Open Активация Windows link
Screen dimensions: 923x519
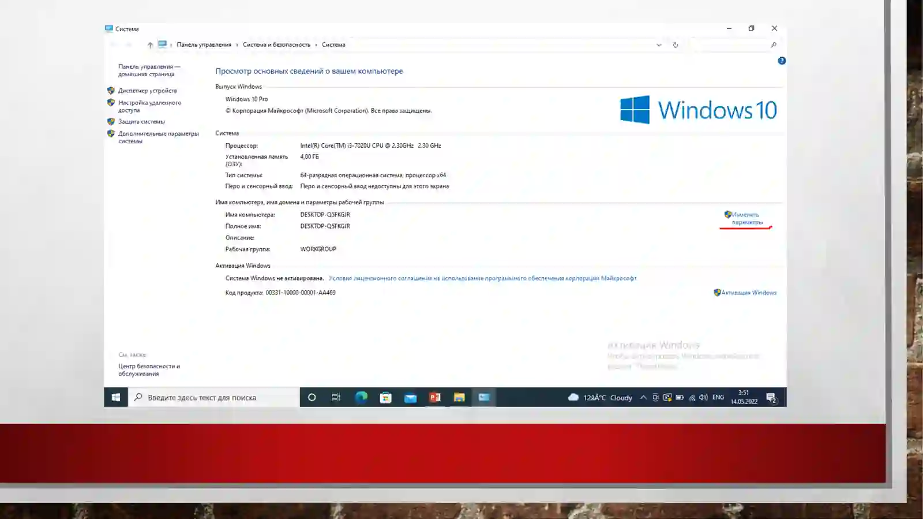click(749, 293)
